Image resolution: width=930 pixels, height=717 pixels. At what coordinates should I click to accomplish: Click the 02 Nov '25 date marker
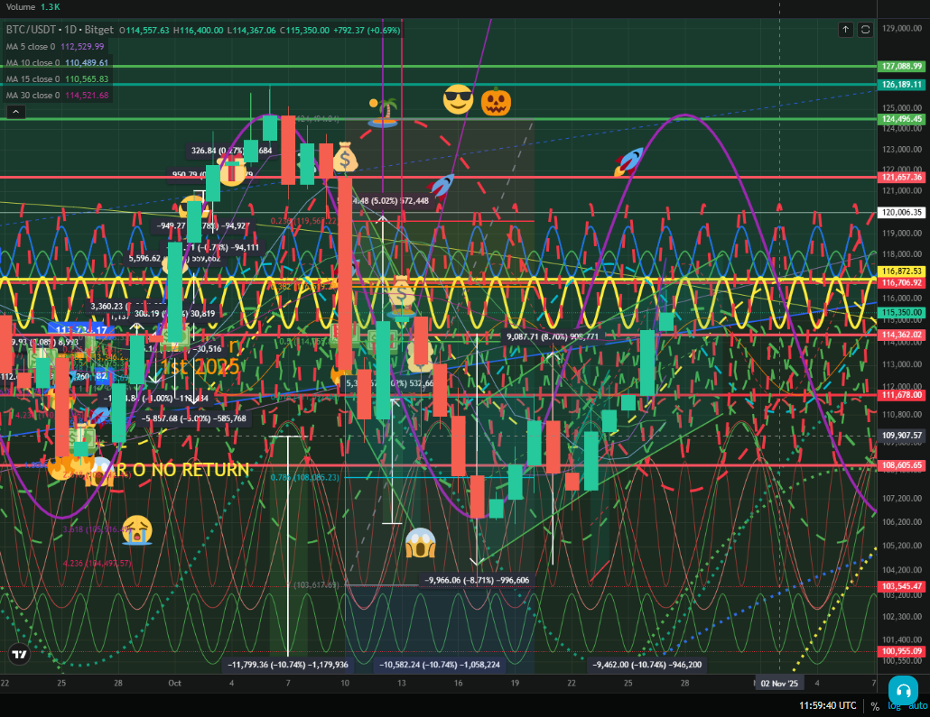(x=779, y=684)
